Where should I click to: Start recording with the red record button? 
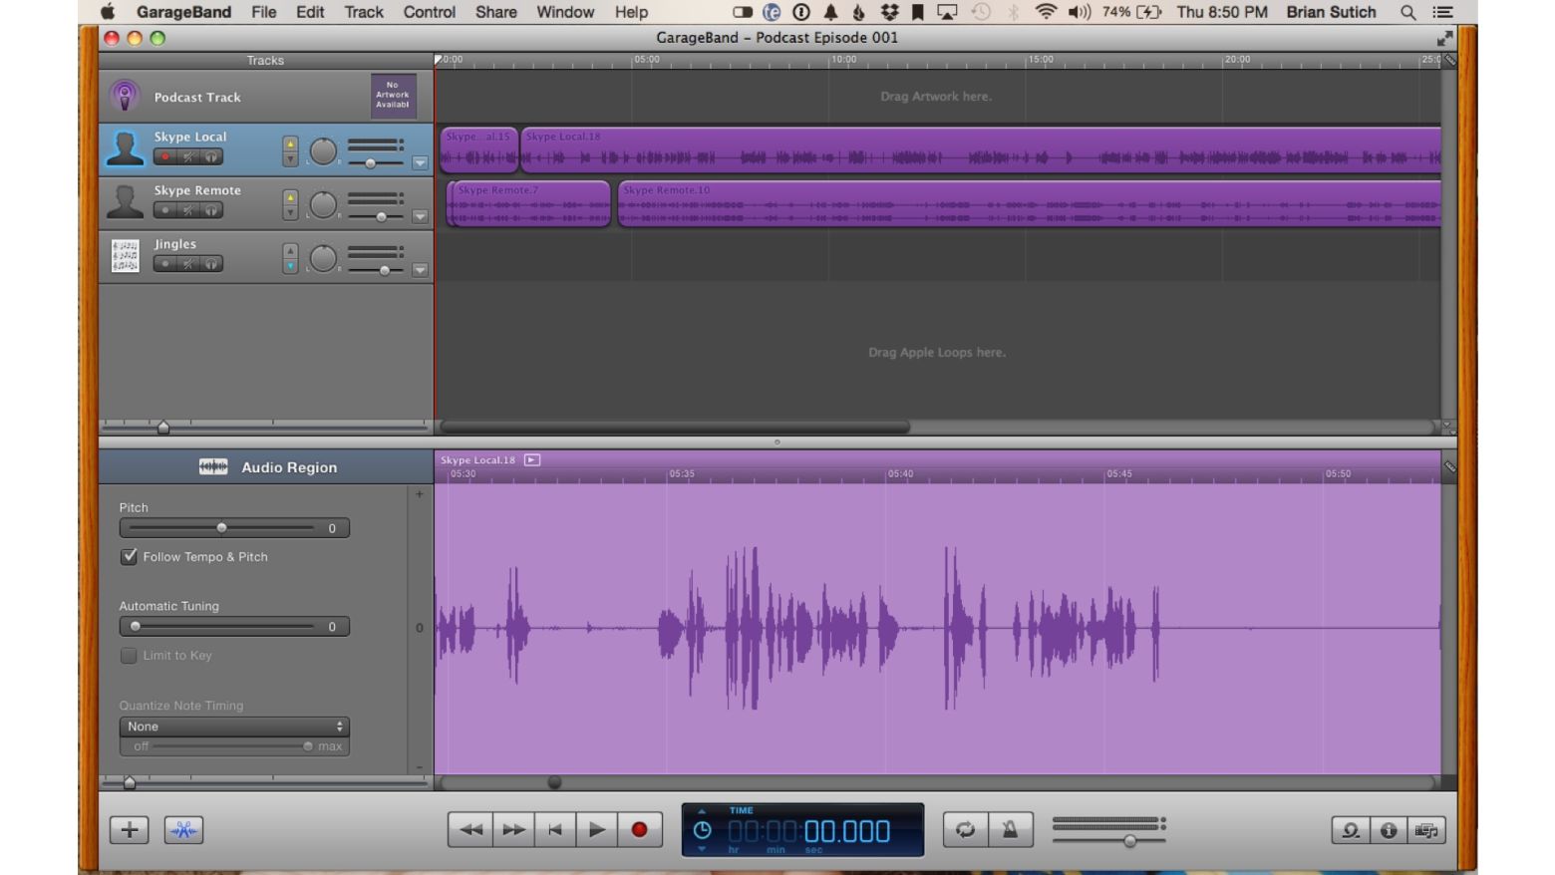[x=639, y=830]
